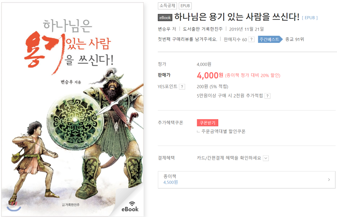The height and width of the screenshot is (217, 337).
Task: Click the dark eBook badge before title
Action: click(x=165, y=18)
